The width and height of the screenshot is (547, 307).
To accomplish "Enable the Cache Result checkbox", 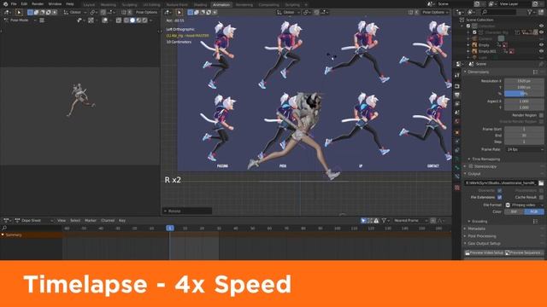I will pos(541,197).
